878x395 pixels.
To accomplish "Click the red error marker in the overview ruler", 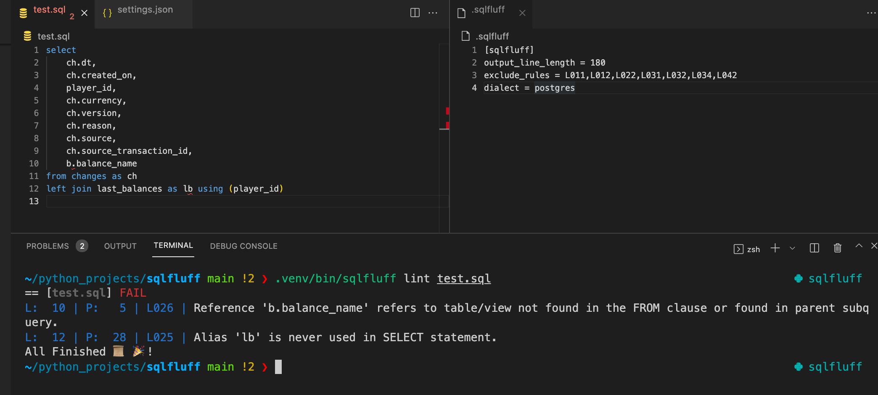I will coord(447,111).
